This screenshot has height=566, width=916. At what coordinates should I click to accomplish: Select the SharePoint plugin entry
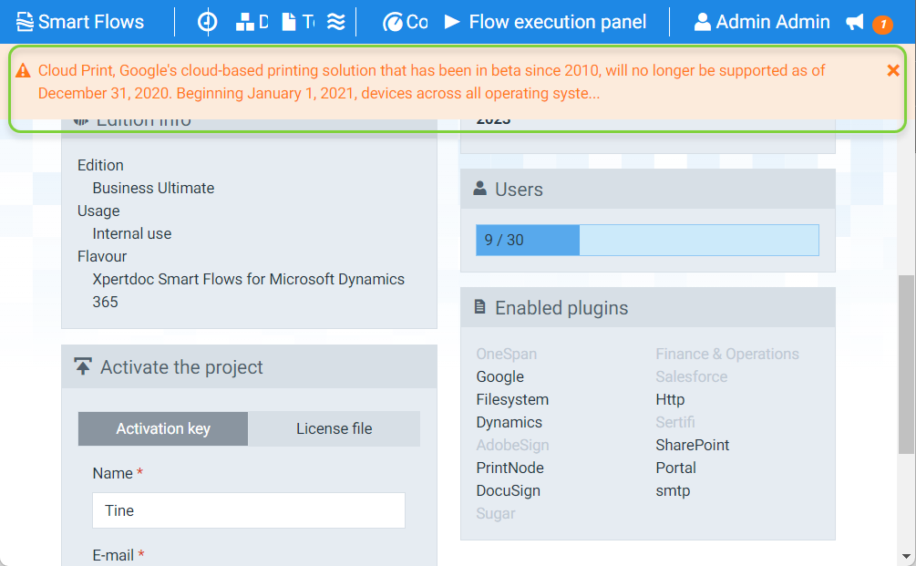click(x=693, y=445)
